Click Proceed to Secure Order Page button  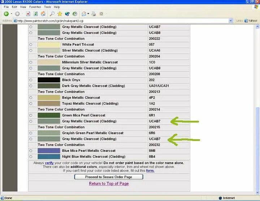109,177
